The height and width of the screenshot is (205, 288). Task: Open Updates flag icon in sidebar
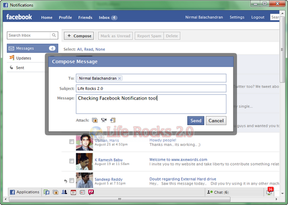tap(12, 57)
